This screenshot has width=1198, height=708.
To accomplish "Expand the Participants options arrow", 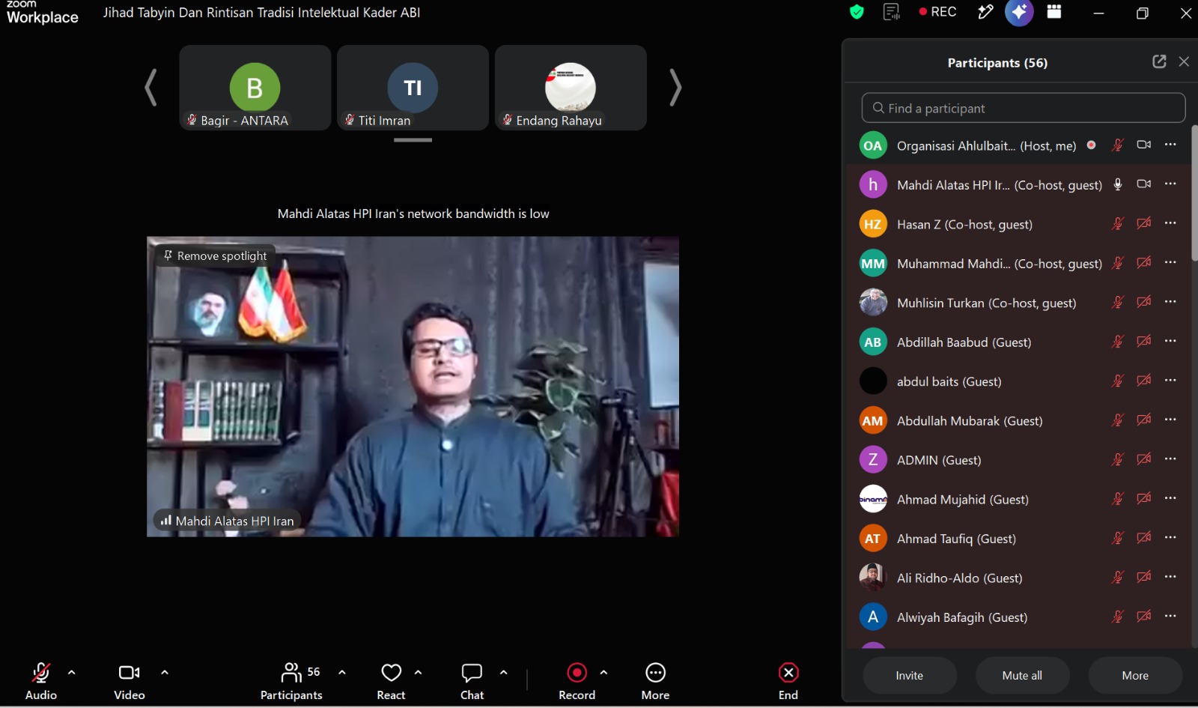I will pyautogui.click(x=342, y=672).
